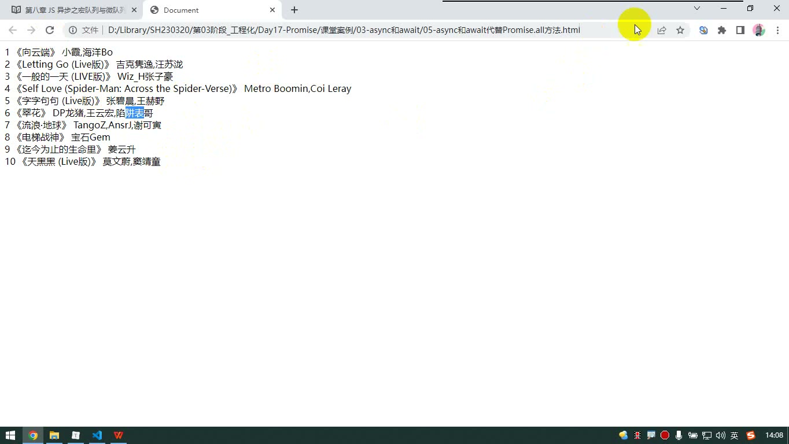Open the network tray icon

pyautogui.click(x=706, y=435)
